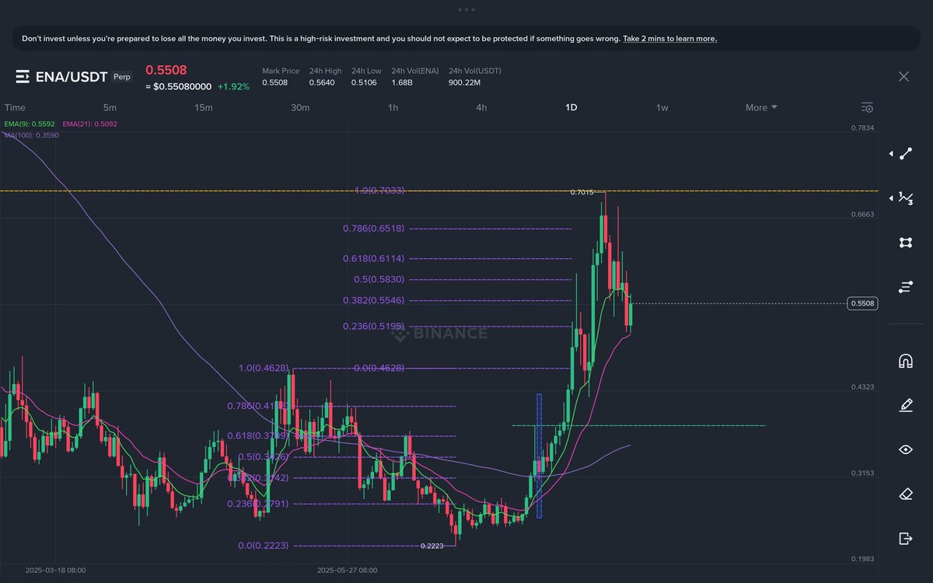Click the +1.92% price change
Viewport: 933px width, 583px height.
(233, 87)
